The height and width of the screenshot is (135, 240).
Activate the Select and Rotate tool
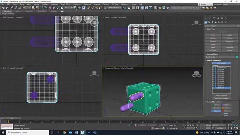click(54, 8)
